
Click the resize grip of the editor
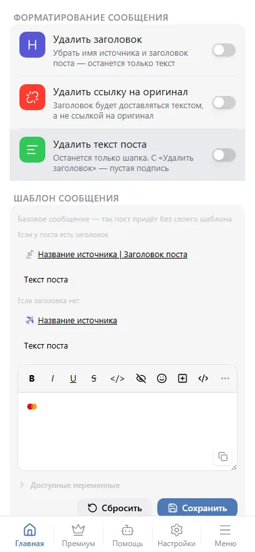pos(234,467)
